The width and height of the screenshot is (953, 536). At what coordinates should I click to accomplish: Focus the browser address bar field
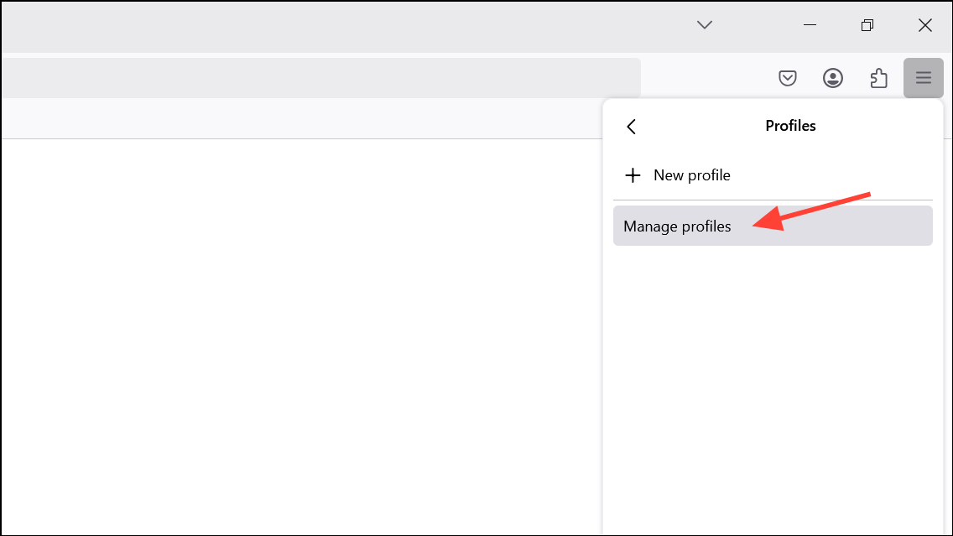click(x=319, y=78)
